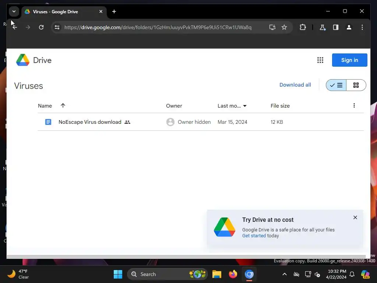Screen dimensions: 377x283
Task: Click the 12 KB file size cell
Action: [276, 122]
